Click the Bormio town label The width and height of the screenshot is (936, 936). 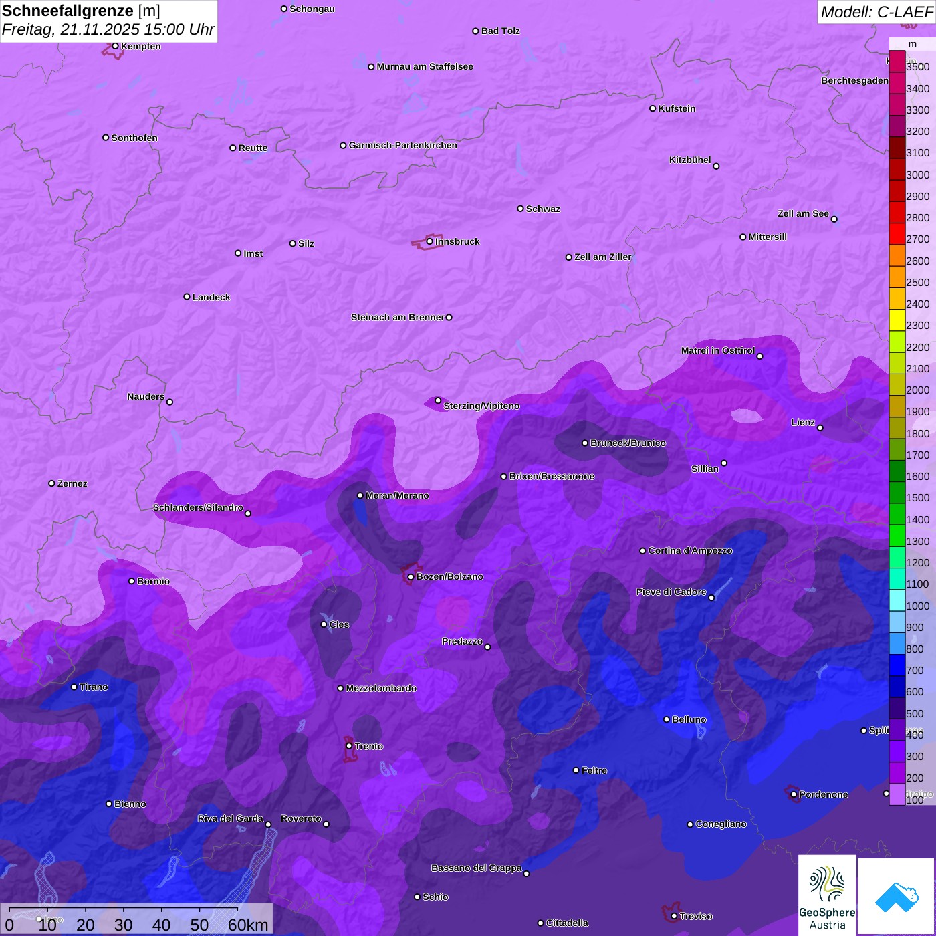[153, 581]
